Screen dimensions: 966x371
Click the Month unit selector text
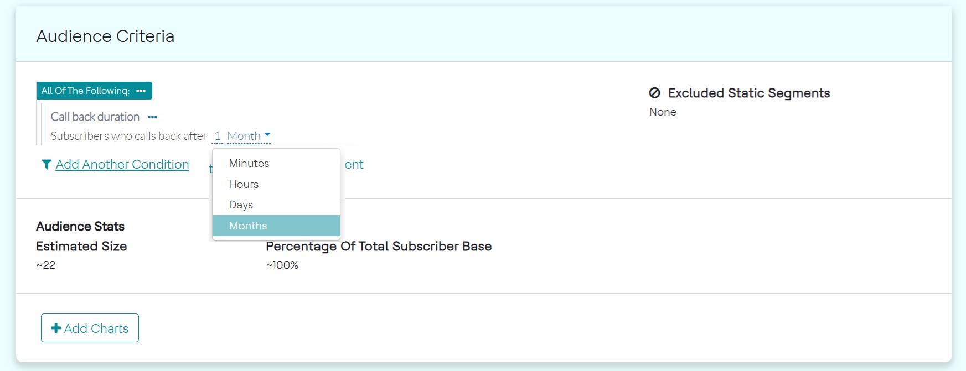click(x=244, y=136)
